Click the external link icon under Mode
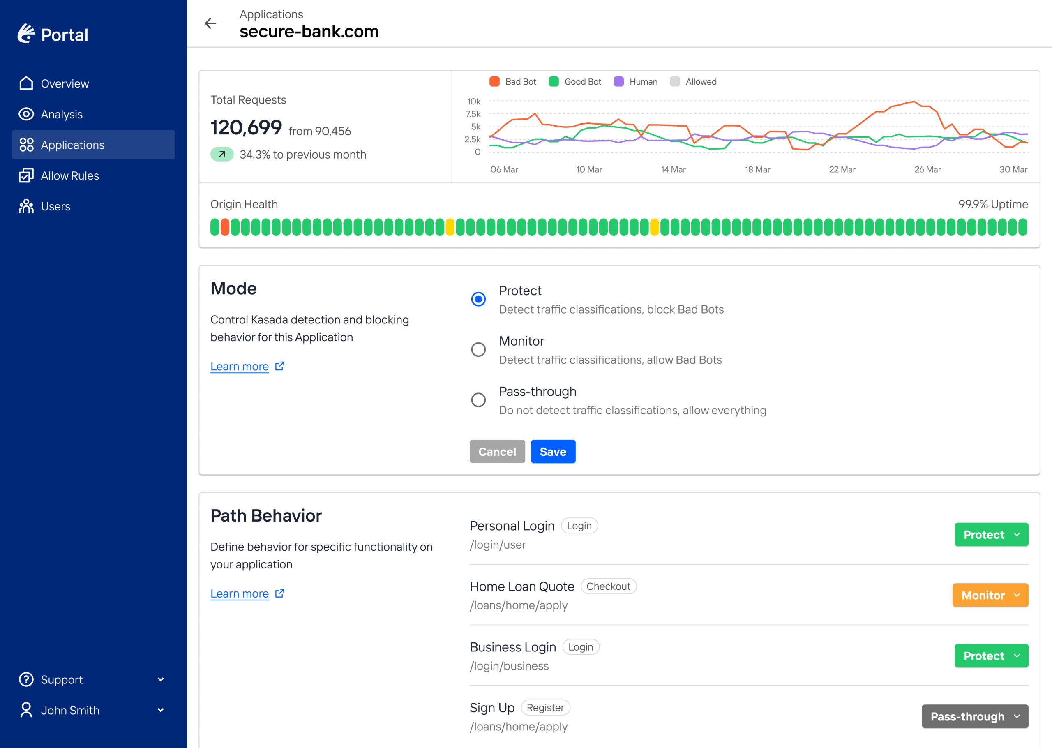Screen dimensions: 1052x748 [x=279, y=366]
